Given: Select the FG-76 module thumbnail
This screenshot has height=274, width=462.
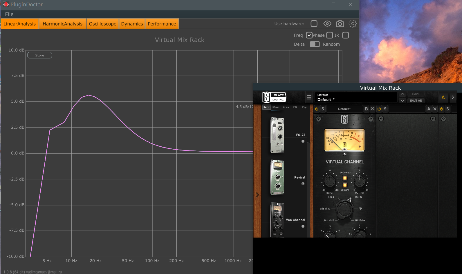Looking at the screenshot, I should pos(277,135).
